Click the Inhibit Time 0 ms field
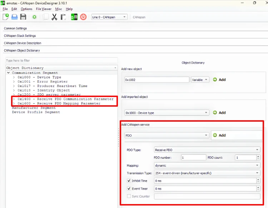268x208 pixels. tap(205, 181)
